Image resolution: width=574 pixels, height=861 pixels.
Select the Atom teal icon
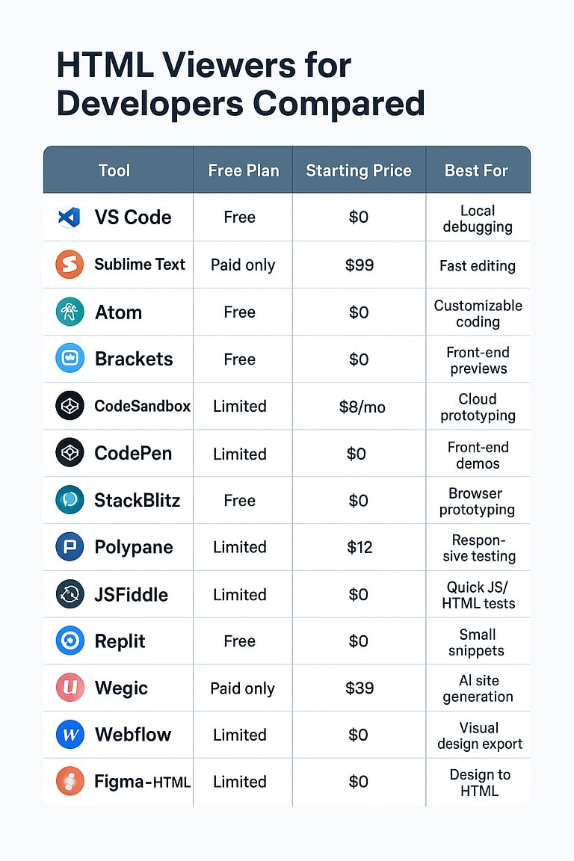70,312
